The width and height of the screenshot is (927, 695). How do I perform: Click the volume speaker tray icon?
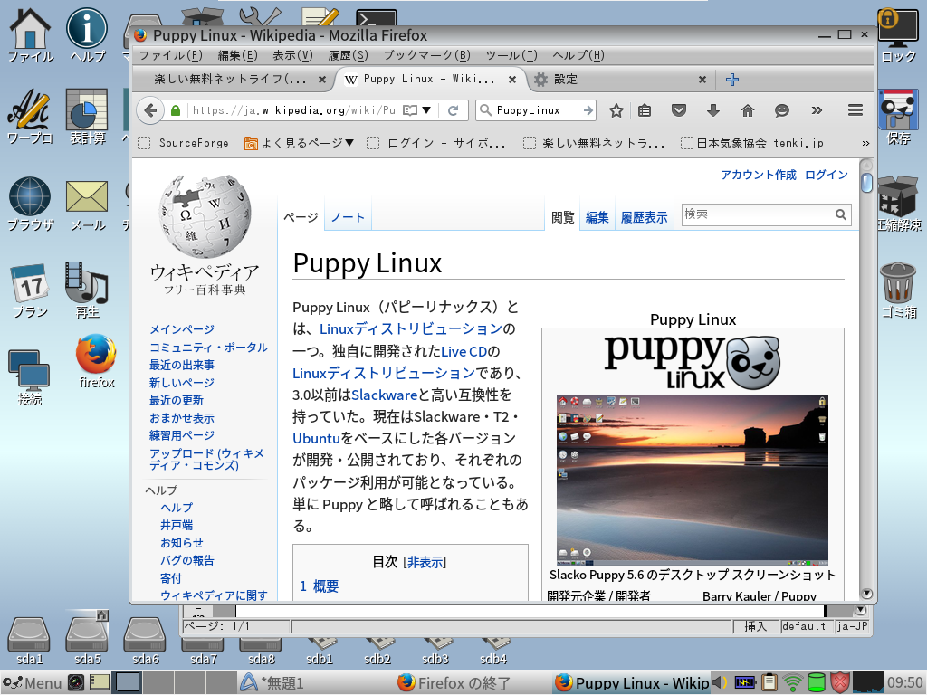720,682
